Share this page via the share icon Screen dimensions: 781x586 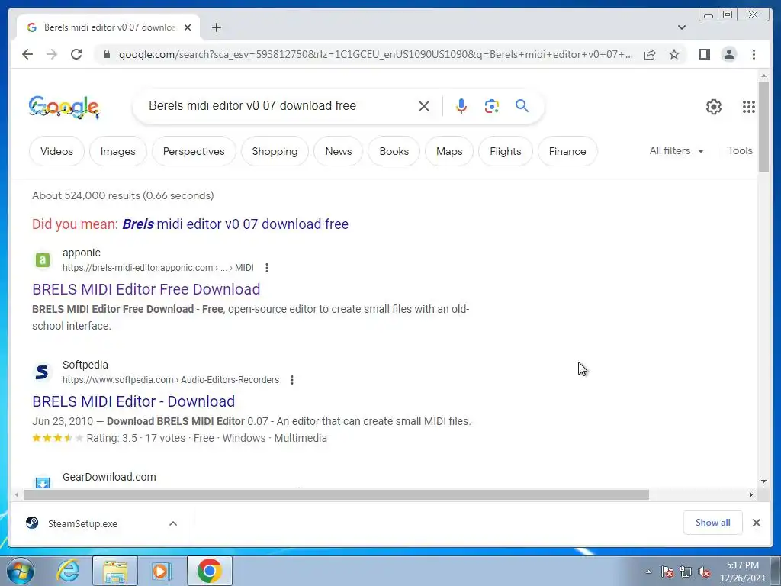point(650,54)
